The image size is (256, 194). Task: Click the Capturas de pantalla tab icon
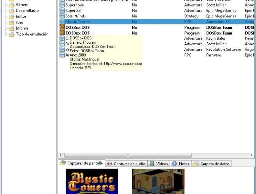click(x=63, y=163)
